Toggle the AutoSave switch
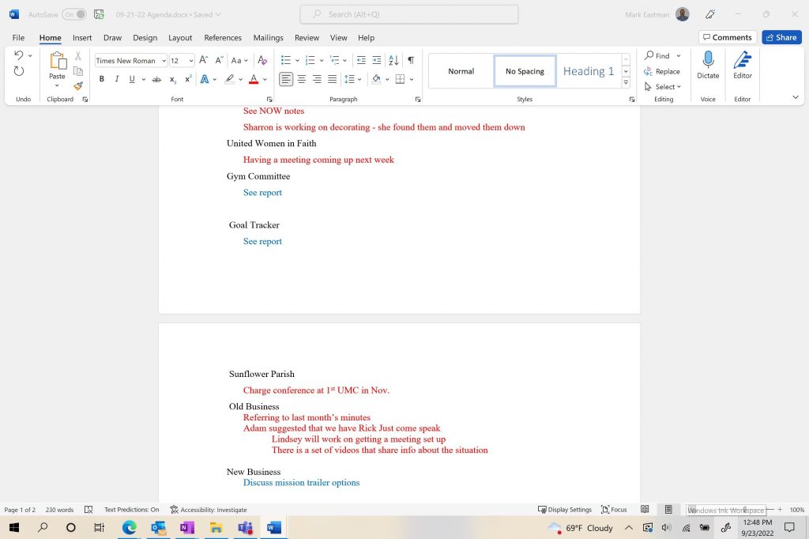 coord(73,14)
